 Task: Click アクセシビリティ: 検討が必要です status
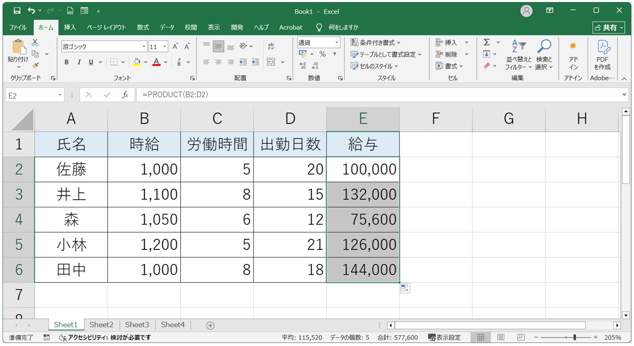pyautogui.click(x=105, y=337)
